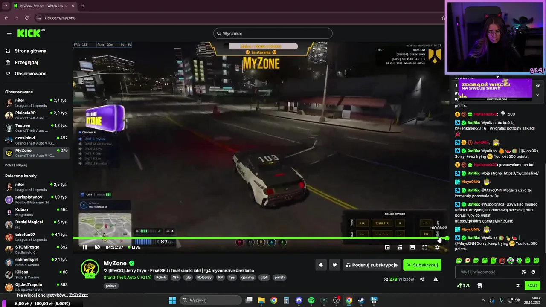The image size is (546, 307).
Task: Open PisicelaRP channel in sidebar
Action: pyautogui.click(x=36, y=116)
